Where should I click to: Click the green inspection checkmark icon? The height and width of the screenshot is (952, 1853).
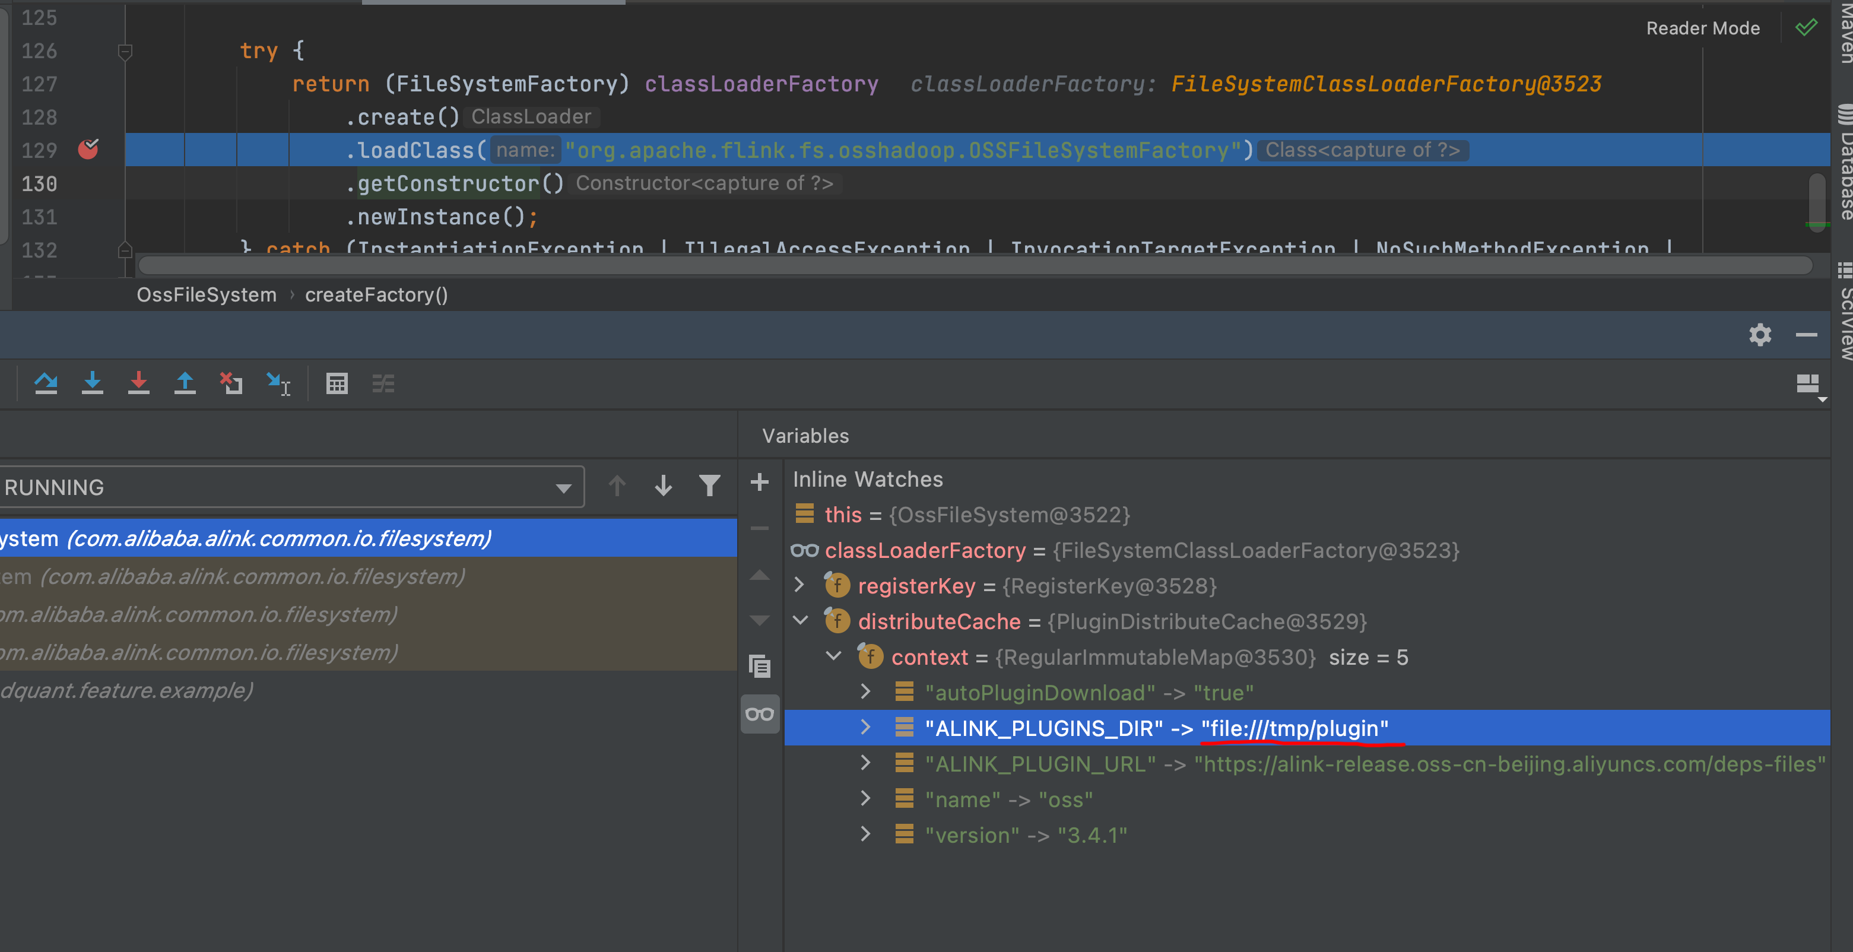pos(1806,27)
